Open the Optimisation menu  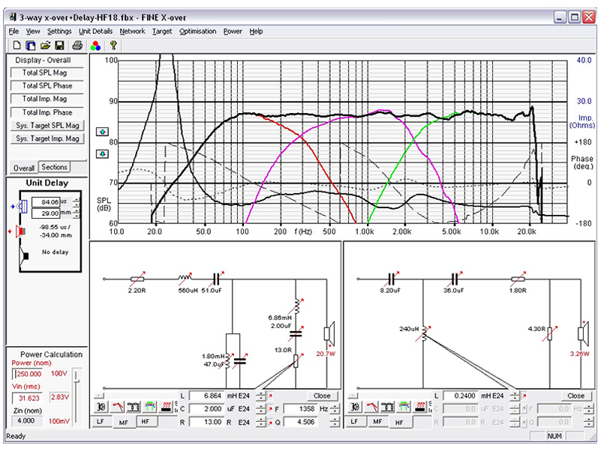(198, 31)
